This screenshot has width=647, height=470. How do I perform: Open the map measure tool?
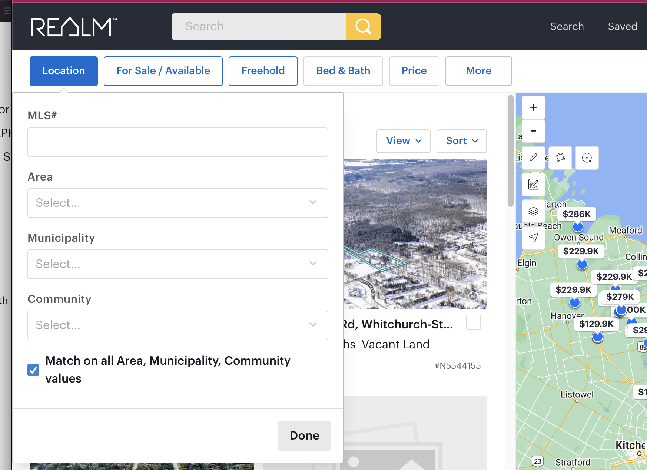[x=533, y=184]
